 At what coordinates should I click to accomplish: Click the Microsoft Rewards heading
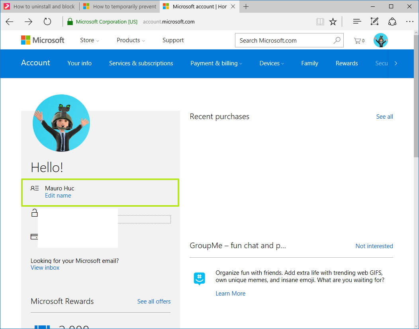point(62,301)
